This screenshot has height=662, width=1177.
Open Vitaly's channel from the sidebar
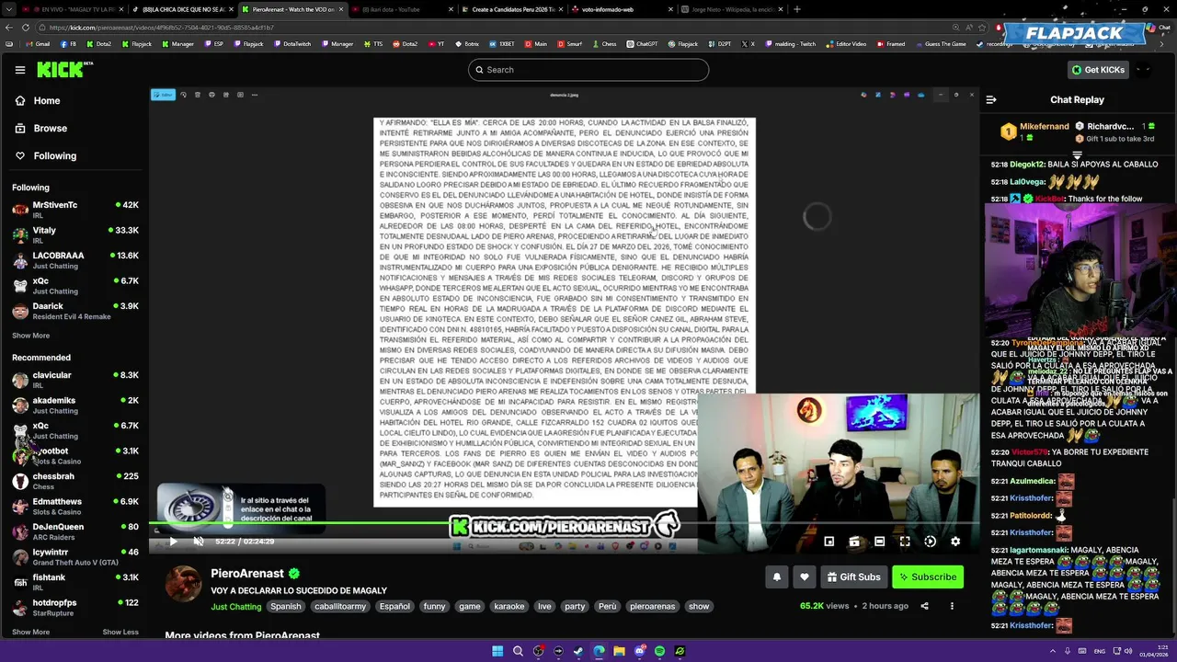pyautogui.click(x=74, y=234)
